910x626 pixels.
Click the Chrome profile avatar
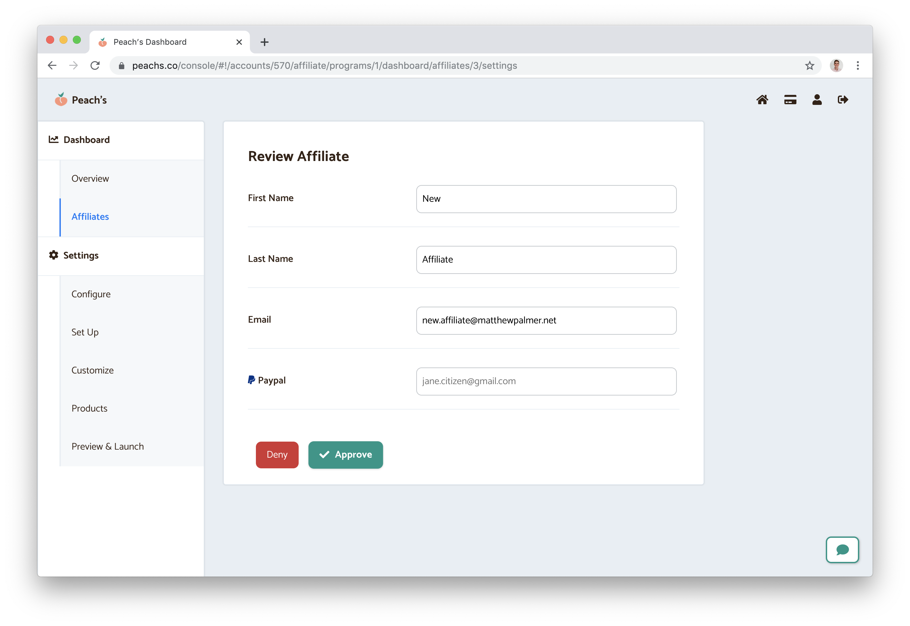836,65
